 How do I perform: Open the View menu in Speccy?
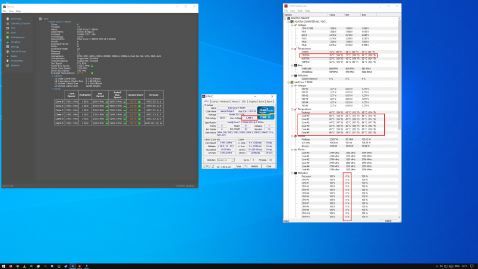point(10,11)
